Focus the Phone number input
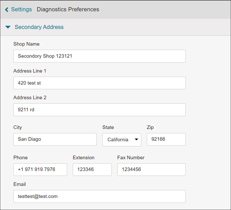231x210 pixels. (40, 169)
